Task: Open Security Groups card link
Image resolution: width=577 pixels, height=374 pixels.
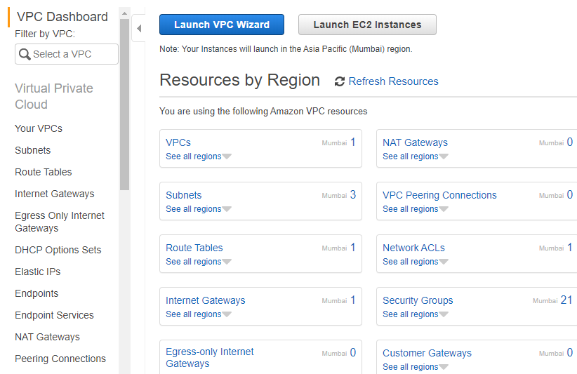Action: (x=418, y=300)
